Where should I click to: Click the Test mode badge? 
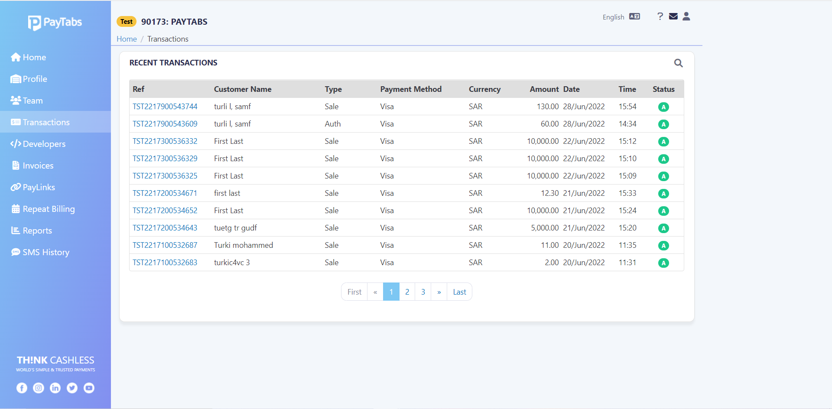[127, 22]
